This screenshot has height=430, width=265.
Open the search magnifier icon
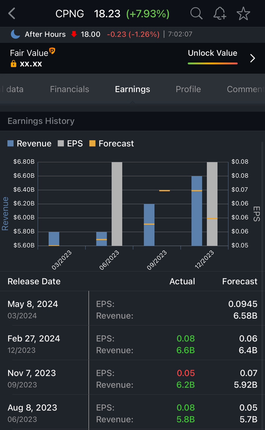196,14
